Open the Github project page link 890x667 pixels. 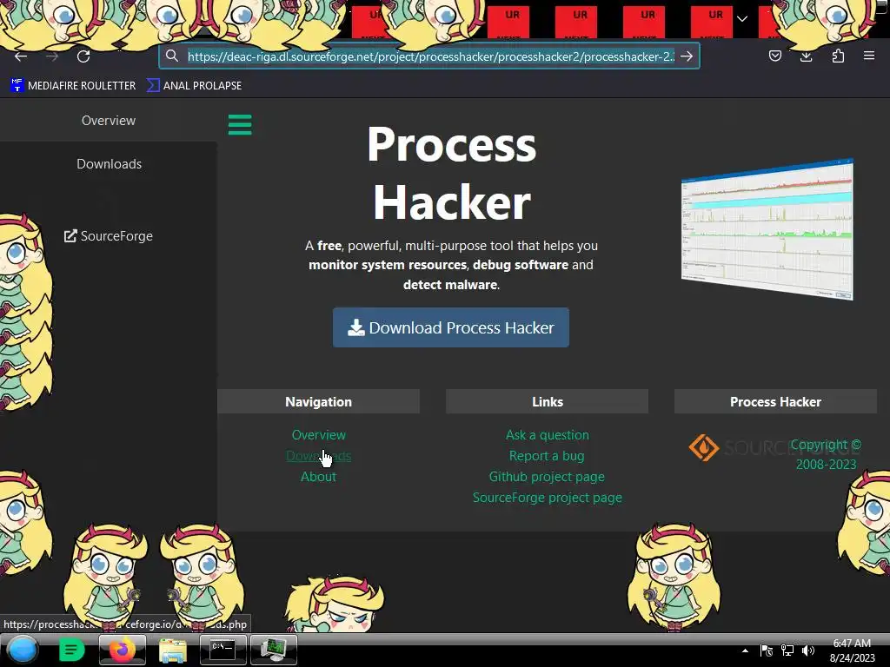pyautogui.click(x=547, y=477)
